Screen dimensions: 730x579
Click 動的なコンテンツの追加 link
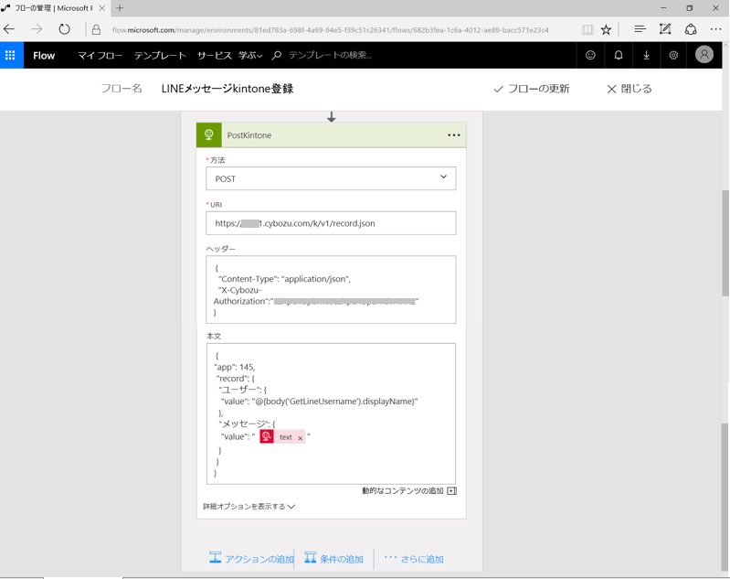tap(408, 490)
